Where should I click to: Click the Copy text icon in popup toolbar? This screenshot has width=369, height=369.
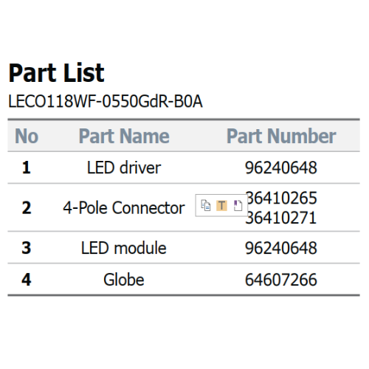click(x=206, y=205)
